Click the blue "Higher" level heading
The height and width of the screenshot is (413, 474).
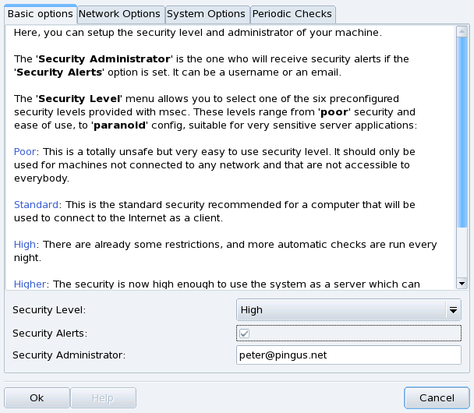[30, 285]
